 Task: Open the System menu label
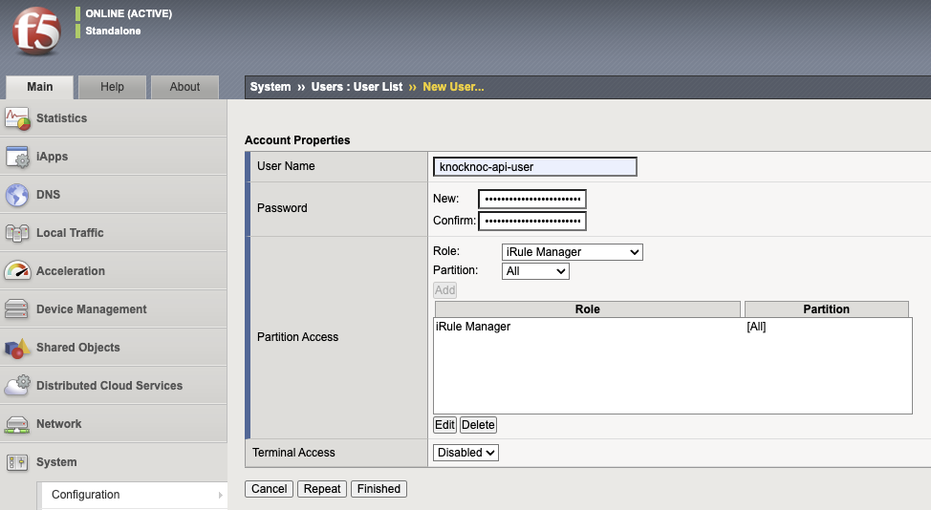click(56, 462)
